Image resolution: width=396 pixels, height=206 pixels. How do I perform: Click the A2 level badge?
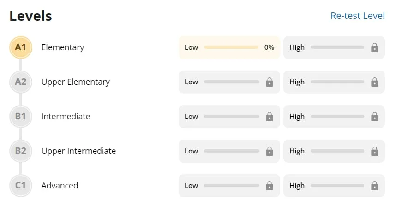(x=20, y=82)
